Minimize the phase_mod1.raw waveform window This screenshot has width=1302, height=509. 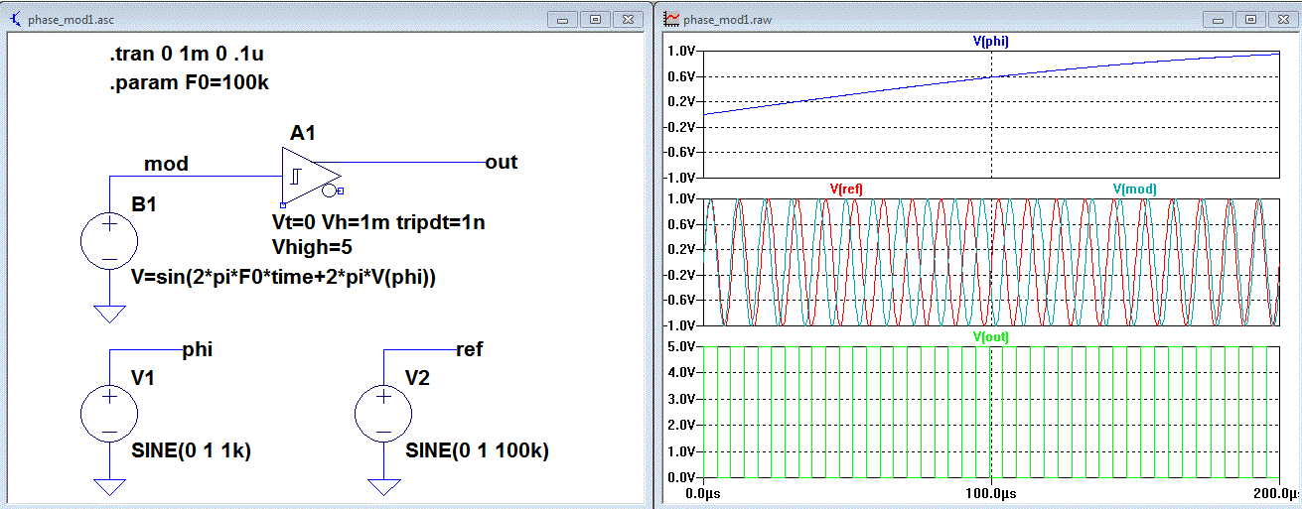pyautogui.click(x=1218, y=19)
